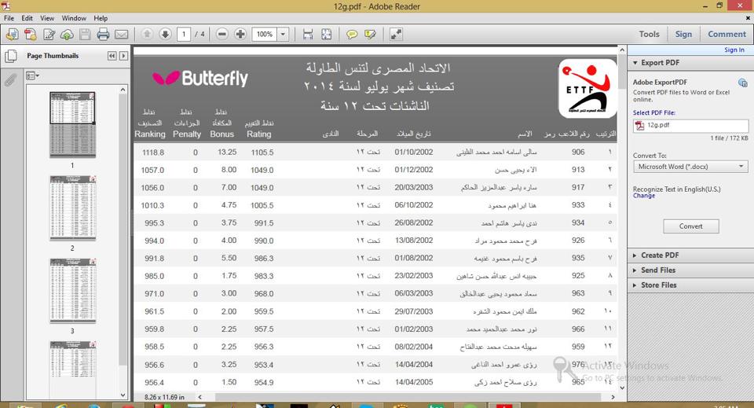The image size is (754, 408).
Task: Click the zoom percentage field showing 100%
Action: 264,34
